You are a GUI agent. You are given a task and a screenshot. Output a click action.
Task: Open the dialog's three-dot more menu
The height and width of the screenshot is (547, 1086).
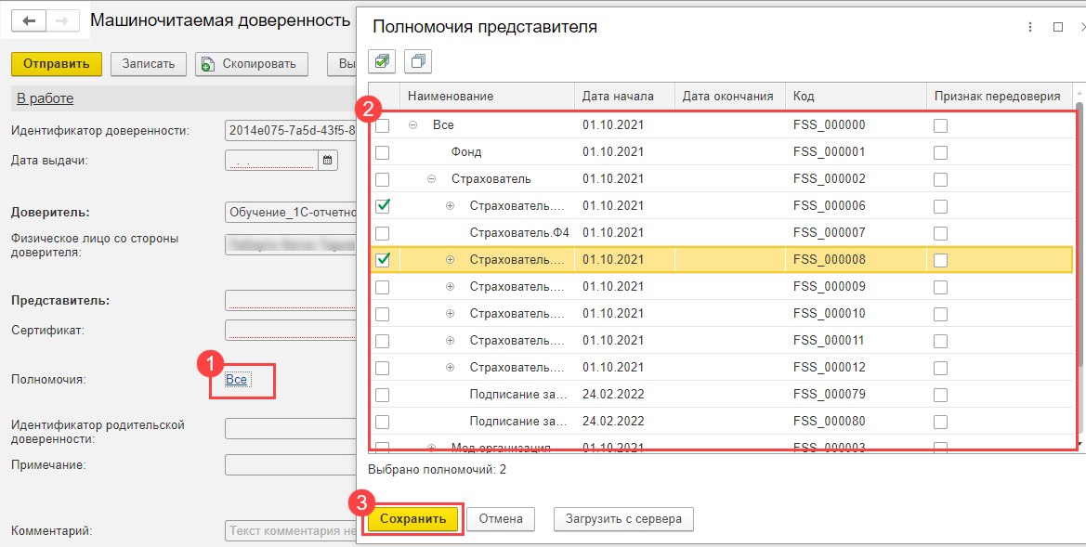1030,28
